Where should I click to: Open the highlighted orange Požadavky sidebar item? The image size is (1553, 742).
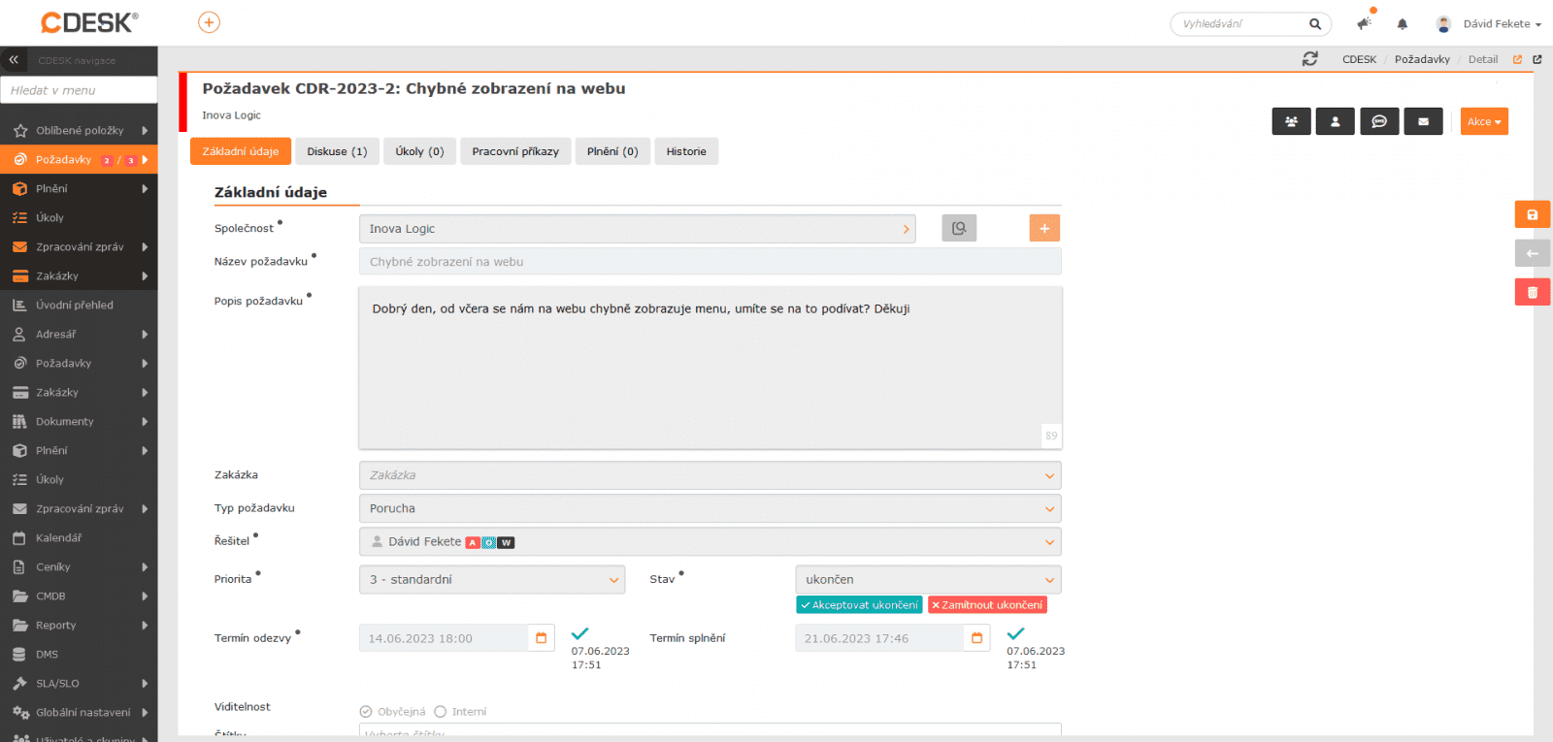click(79, 159)
